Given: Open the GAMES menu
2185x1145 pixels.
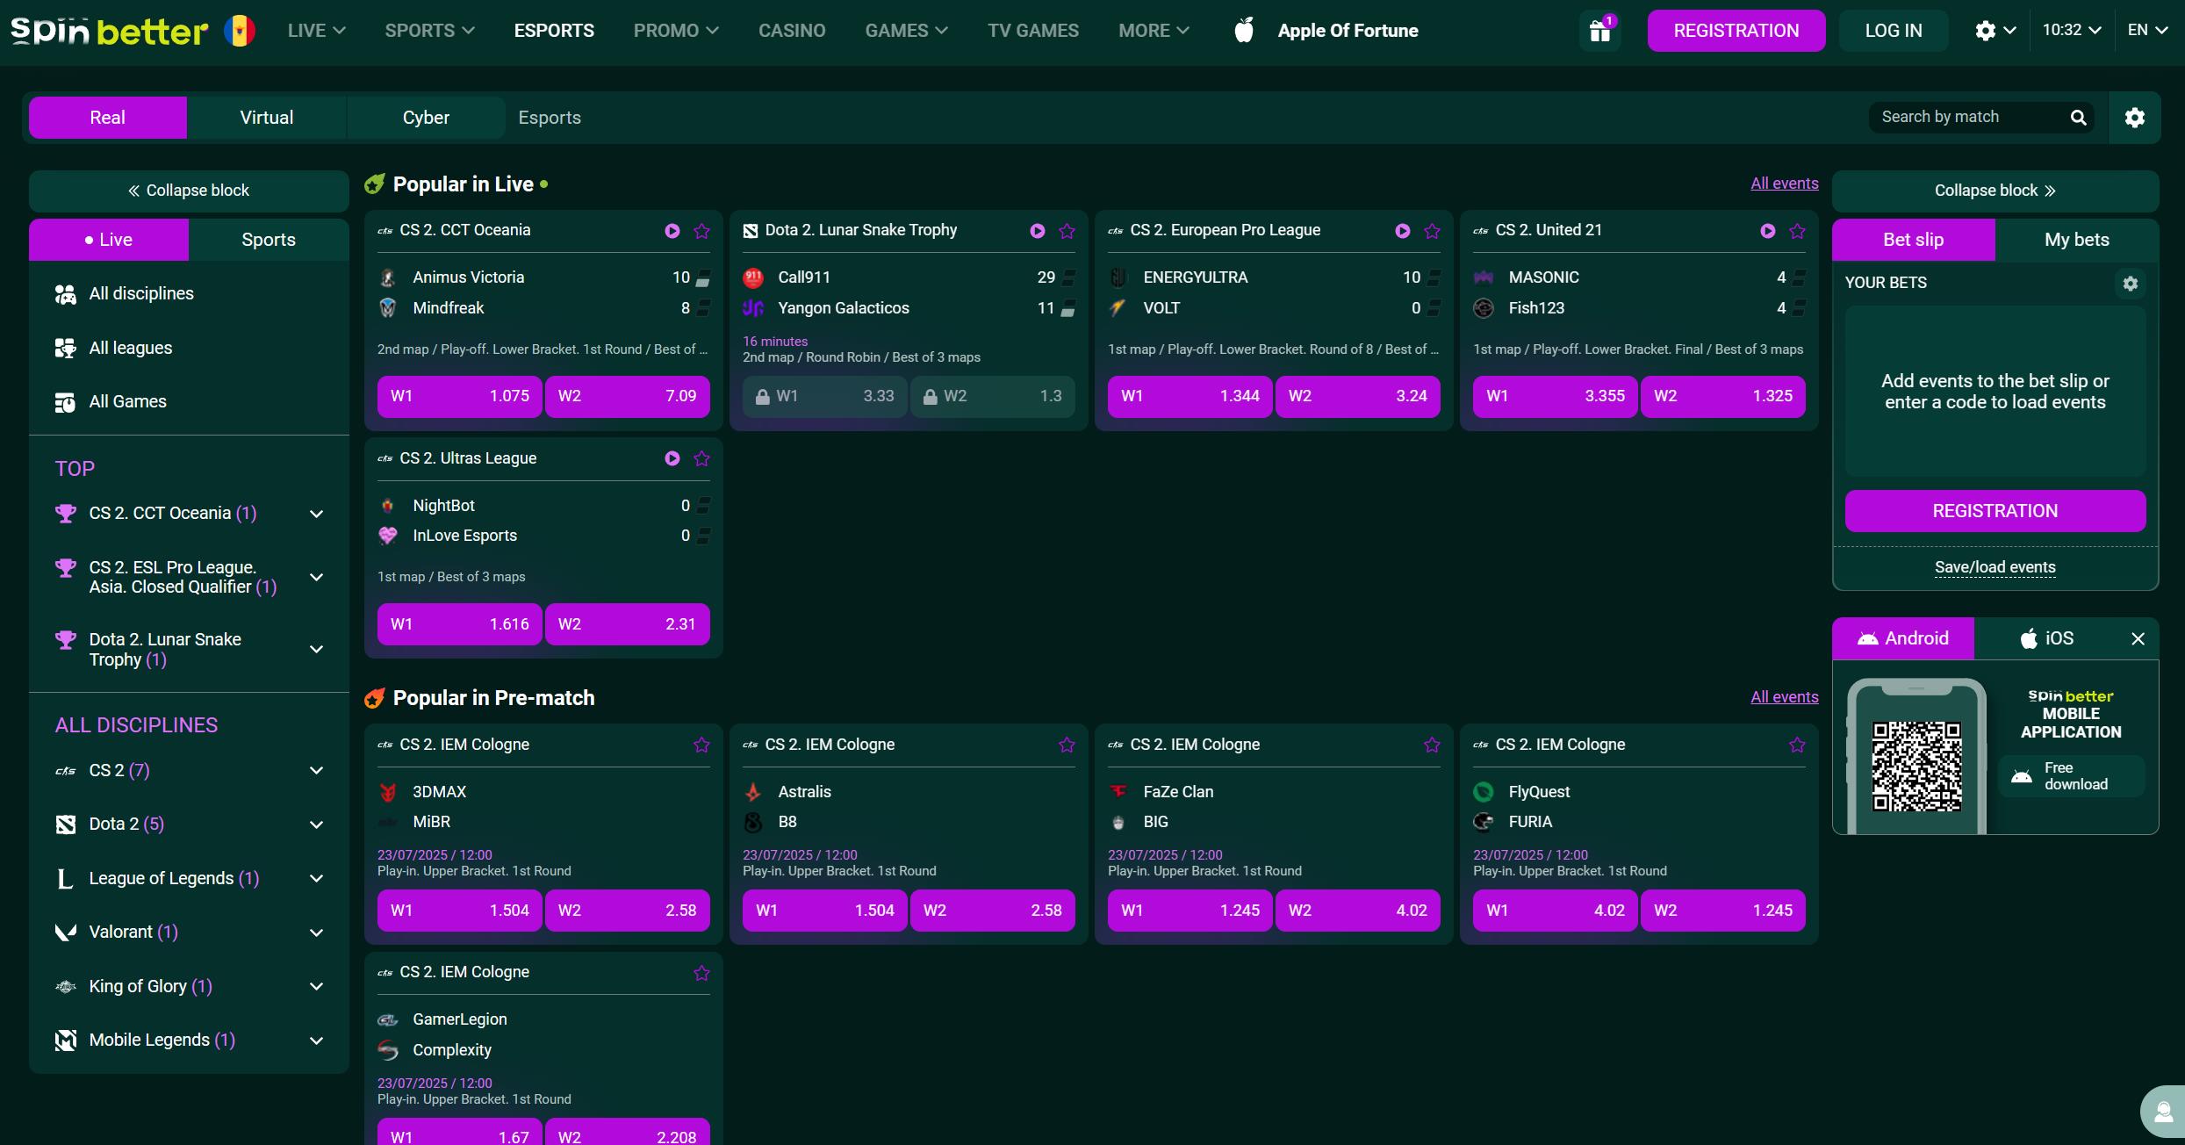Looking at the screenshot, I should (906, 31).
